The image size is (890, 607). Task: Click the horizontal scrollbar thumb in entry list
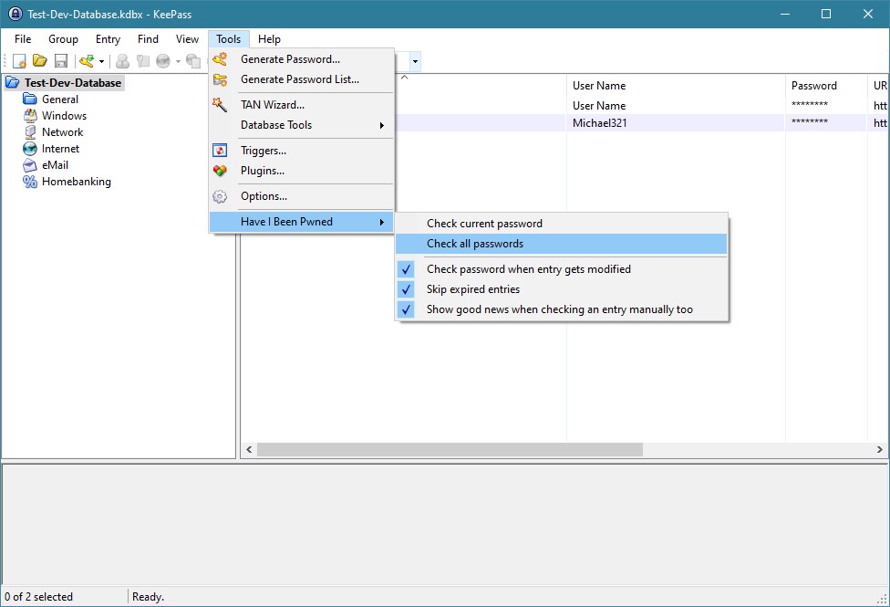(x=450, y=450)
